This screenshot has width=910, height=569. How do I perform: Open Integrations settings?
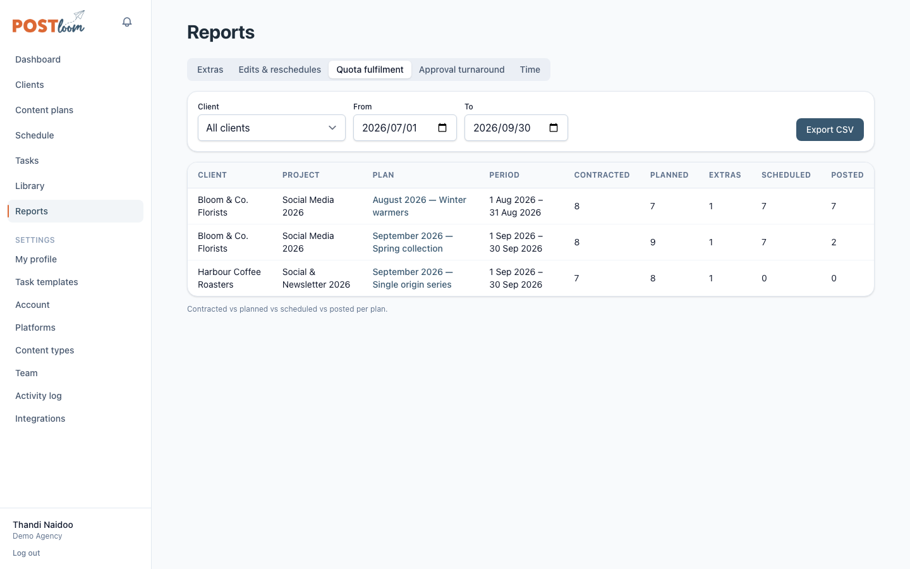[76, 419]
